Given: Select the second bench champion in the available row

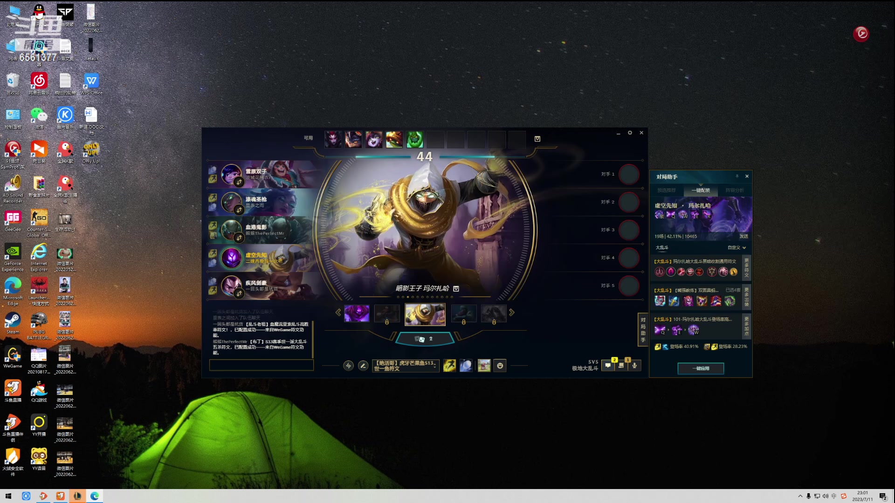Looking at the screenshot, I should click(x=353, y=139).
